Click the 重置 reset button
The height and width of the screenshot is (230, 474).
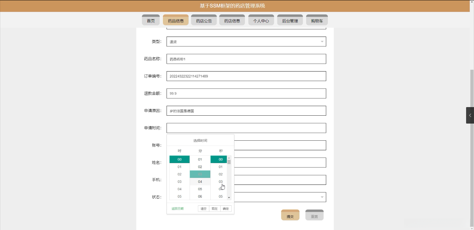click(314, 215)
